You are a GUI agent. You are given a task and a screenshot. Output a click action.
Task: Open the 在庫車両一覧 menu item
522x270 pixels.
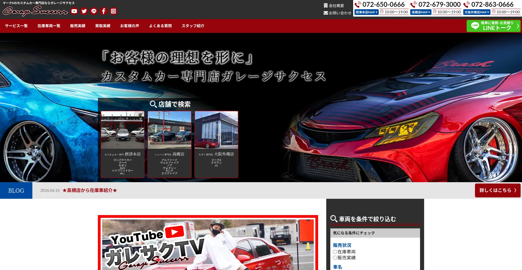coord(49,26)
